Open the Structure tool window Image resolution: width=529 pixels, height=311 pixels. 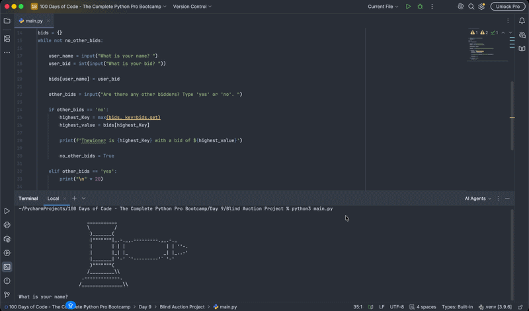click(x=7, y=38)
